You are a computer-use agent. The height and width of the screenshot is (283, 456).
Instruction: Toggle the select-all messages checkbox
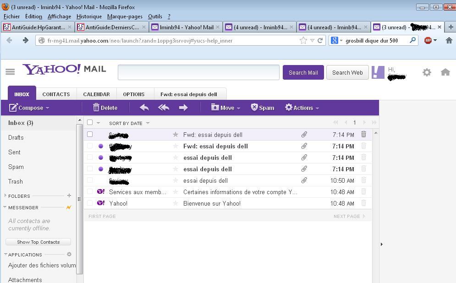90,123
